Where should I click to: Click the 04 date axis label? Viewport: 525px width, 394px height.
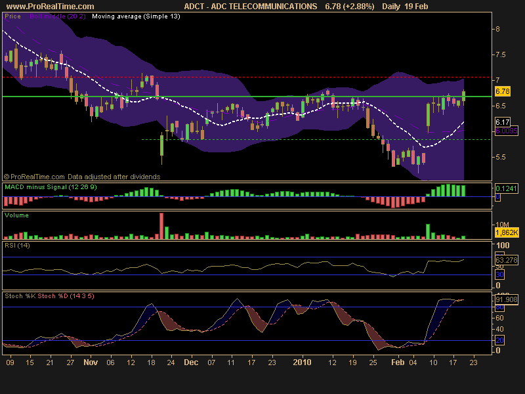pos(413,362)
